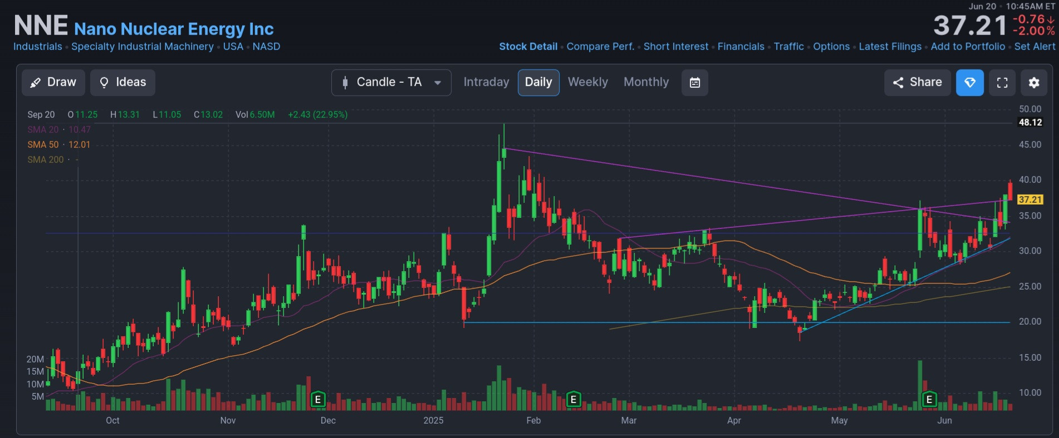Click the earnings E marker near June
The image size is (1059, 438).
pos(929,399)
